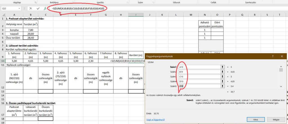Click egyéb nyílások szélessége header
This screenshot has width=288, height=124.
tap(106, 78)
